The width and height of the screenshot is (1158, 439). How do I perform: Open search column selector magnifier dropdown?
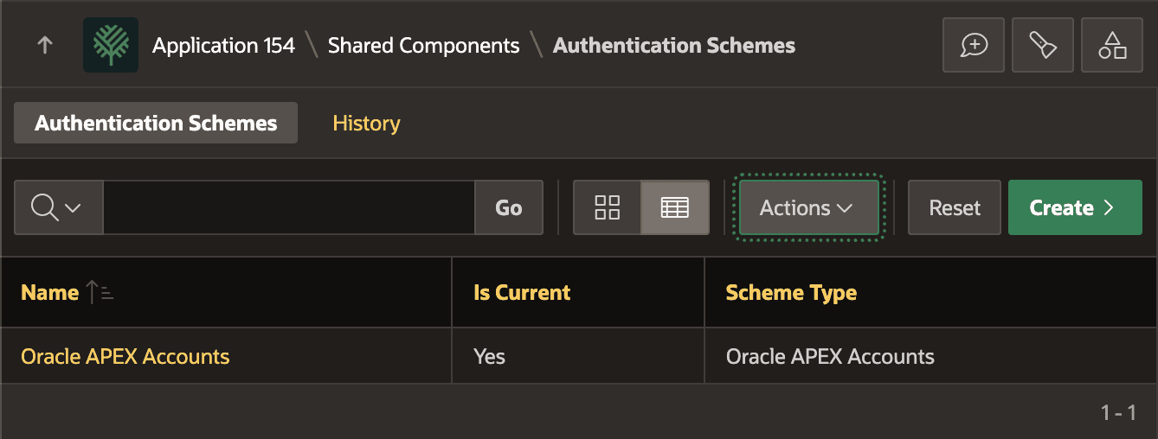tap(58, 207)
